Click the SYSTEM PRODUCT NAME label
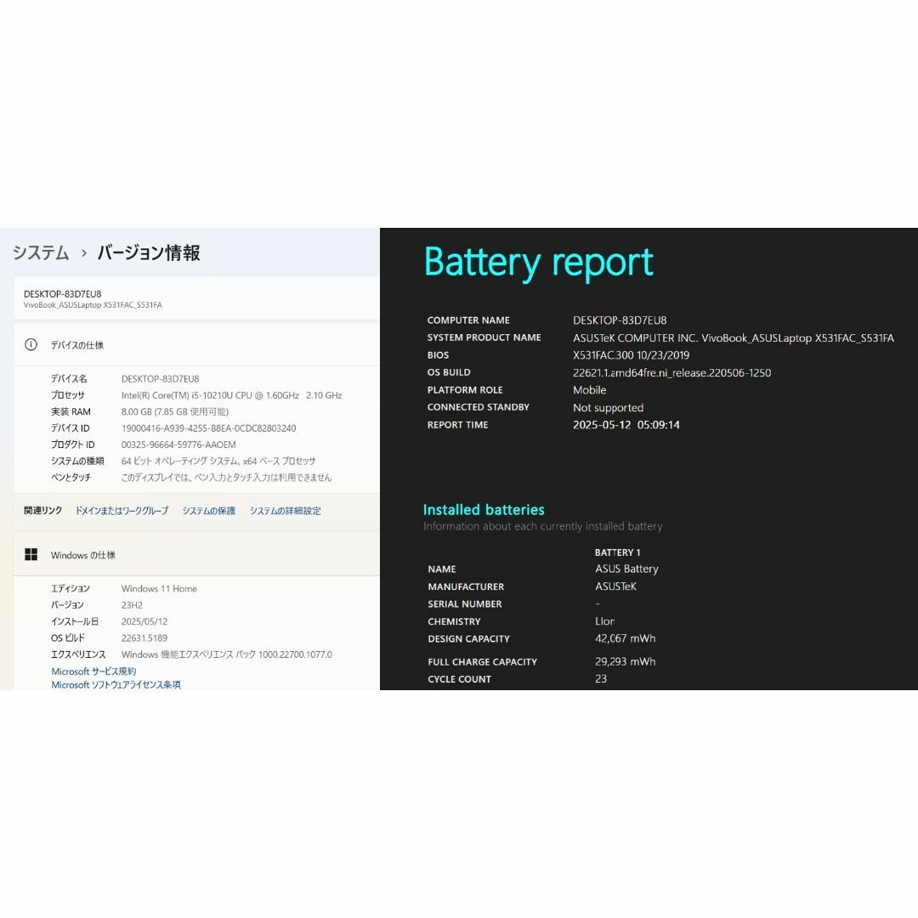The width and height of the screenshot is (918, 918). (484, 337)
